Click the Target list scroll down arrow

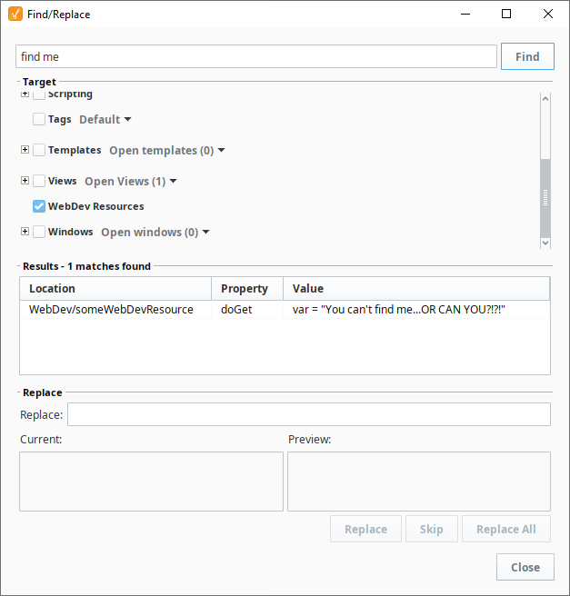point(545,243)
